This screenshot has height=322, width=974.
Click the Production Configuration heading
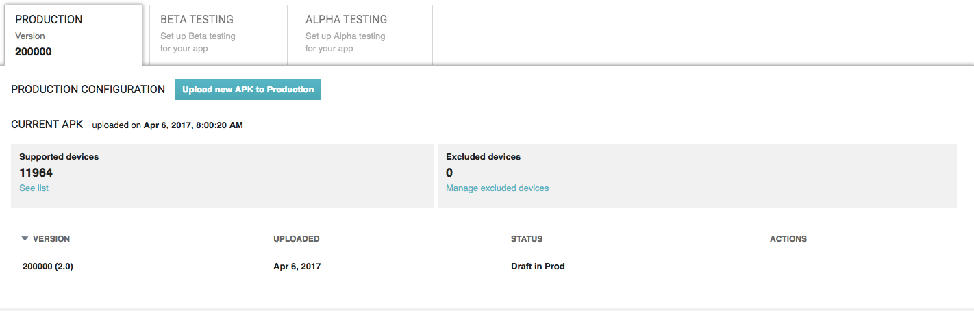pyautogui.click(x=88, y=90)
